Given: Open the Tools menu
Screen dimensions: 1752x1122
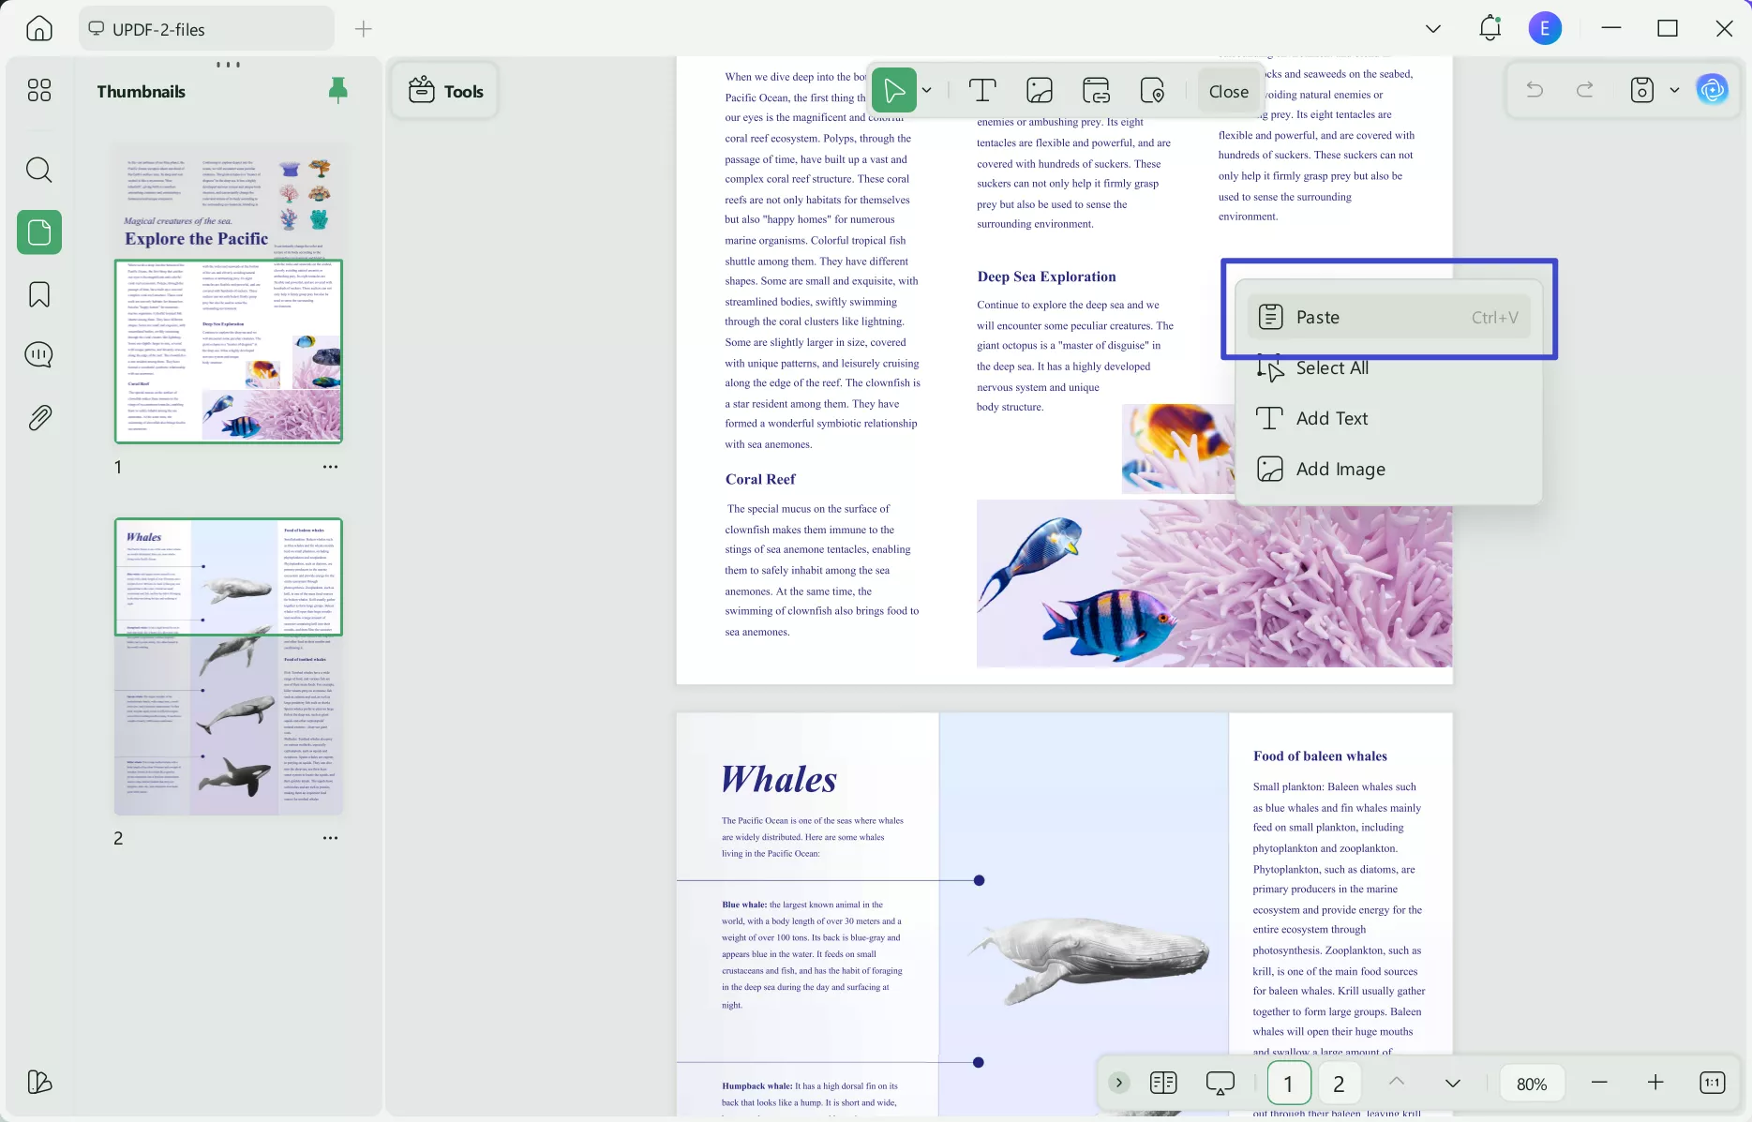Looking at the screenshot, I should point(444,90).
